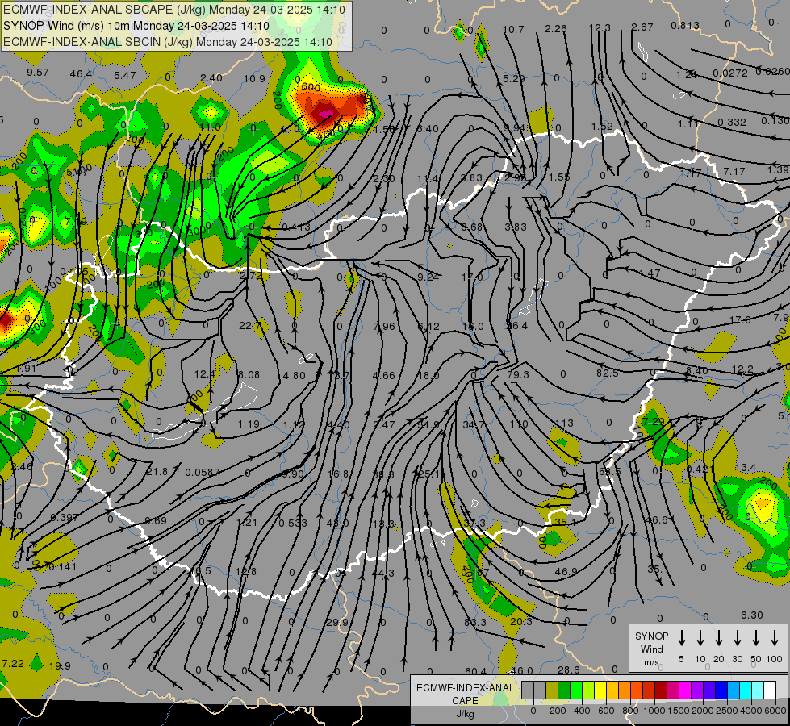Click the 16.8 value on the map
This screenshot has width=790, height=726.
(x=338, y=474)
